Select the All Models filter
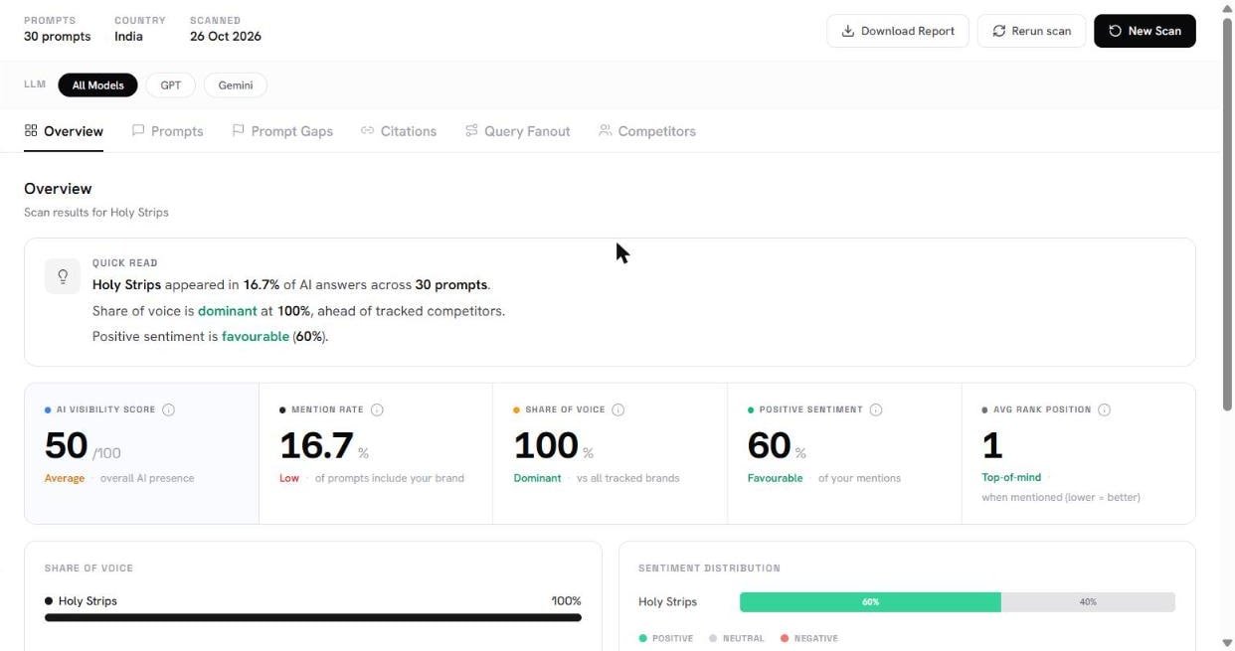Viewport: 1235px width, 651px height. pyautogui.click(x=97, y=85)
